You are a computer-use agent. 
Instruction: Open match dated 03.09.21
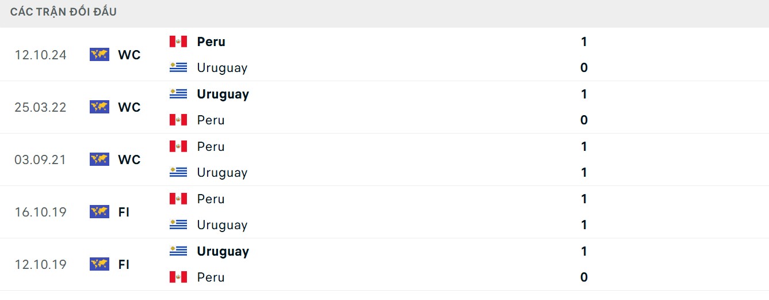coord(40,160)
